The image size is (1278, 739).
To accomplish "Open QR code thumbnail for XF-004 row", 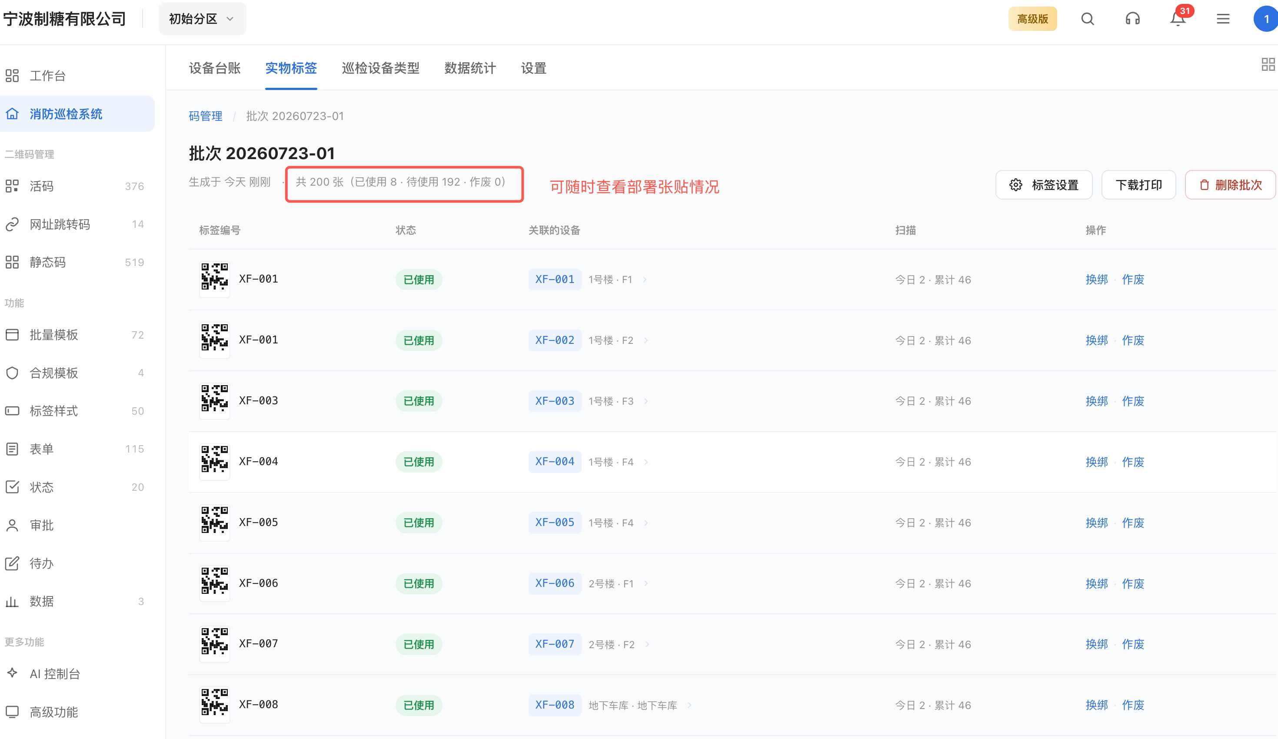I will [x=215, y=461].
